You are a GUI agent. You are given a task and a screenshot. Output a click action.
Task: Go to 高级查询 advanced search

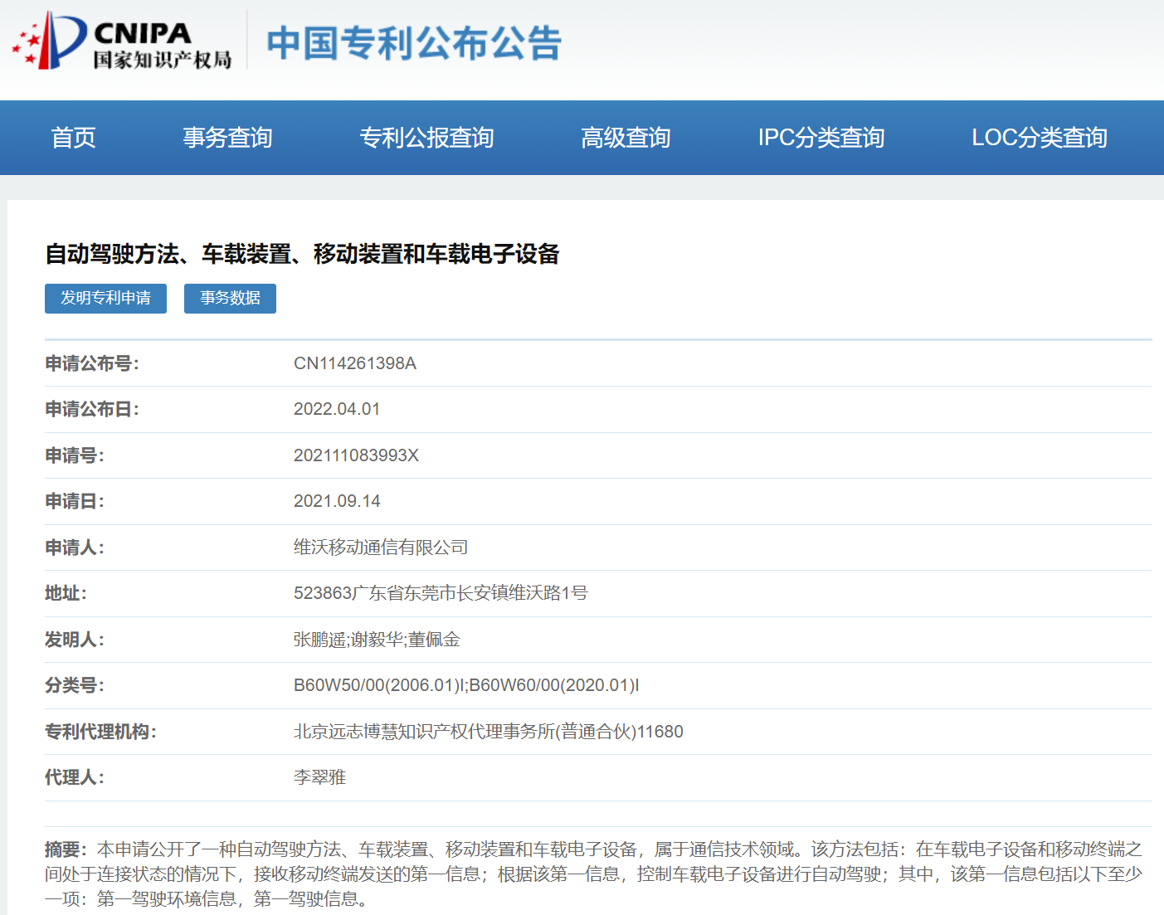point(626,138)
